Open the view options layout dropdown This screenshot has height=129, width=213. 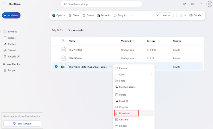(x=183, y=15)
